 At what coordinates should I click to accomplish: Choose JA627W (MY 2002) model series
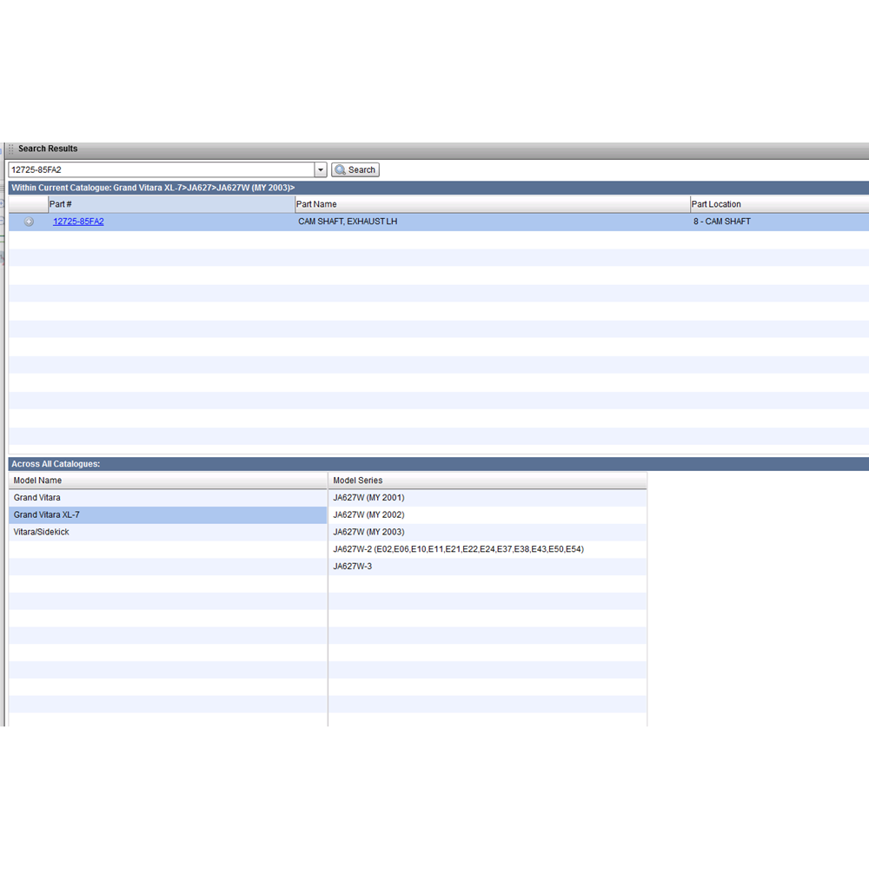(368, 515)
